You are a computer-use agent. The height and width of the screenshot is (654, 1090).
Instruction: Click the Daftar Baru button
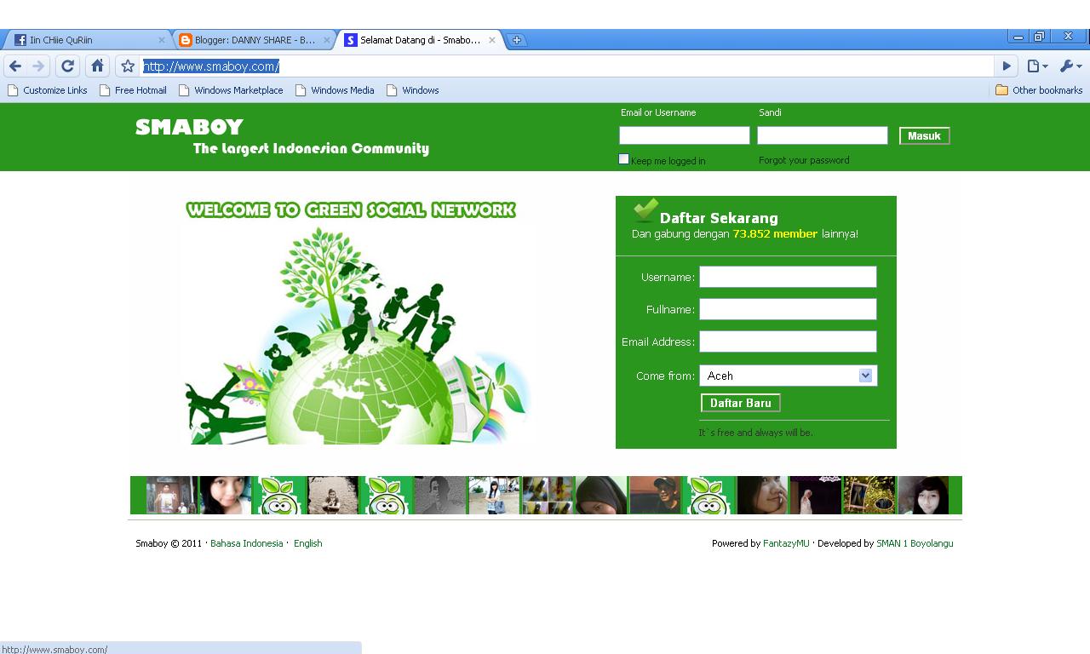pos(740,403)
